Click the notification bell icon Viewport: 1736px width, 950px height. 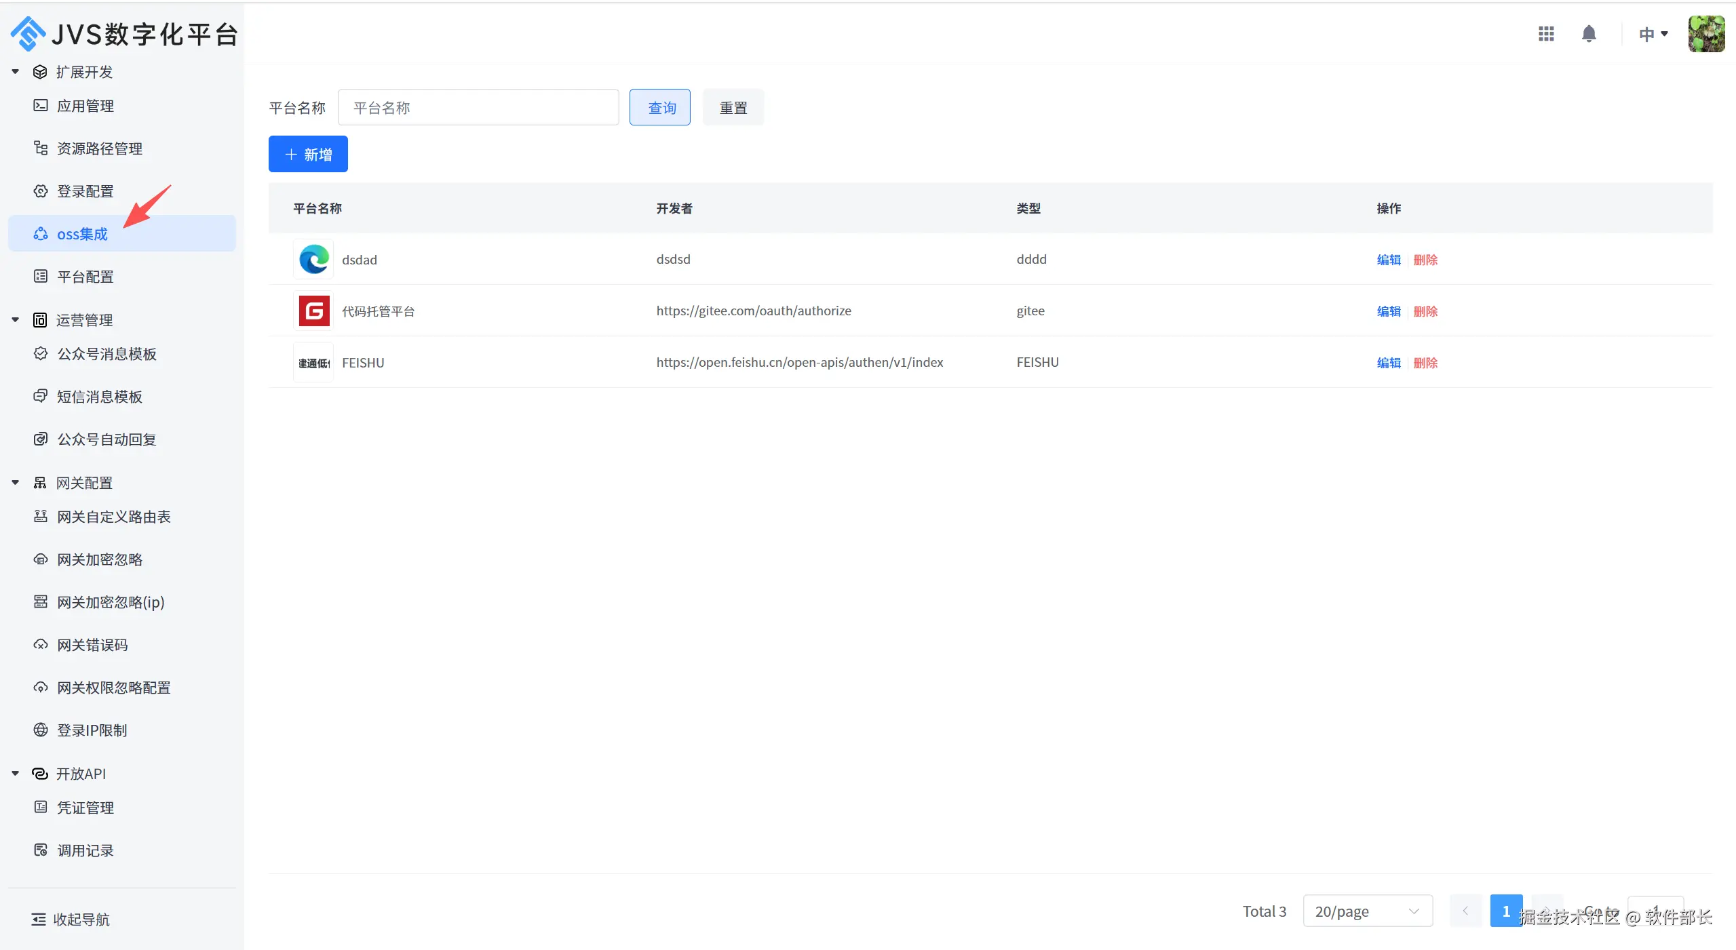point(1589,34)
